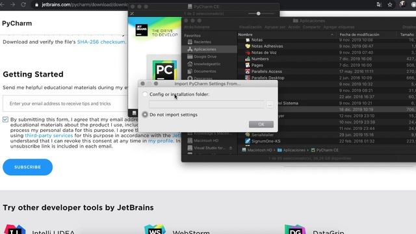Image resolution: width=416 pixels, height=234 pixels.
Task: Click Atrás/Adelante in Finder toolbar
Action: 197,27
